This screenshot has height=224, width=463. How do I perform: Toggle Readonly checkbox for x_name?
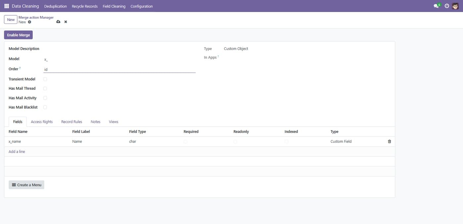click(x=235, y=141)
